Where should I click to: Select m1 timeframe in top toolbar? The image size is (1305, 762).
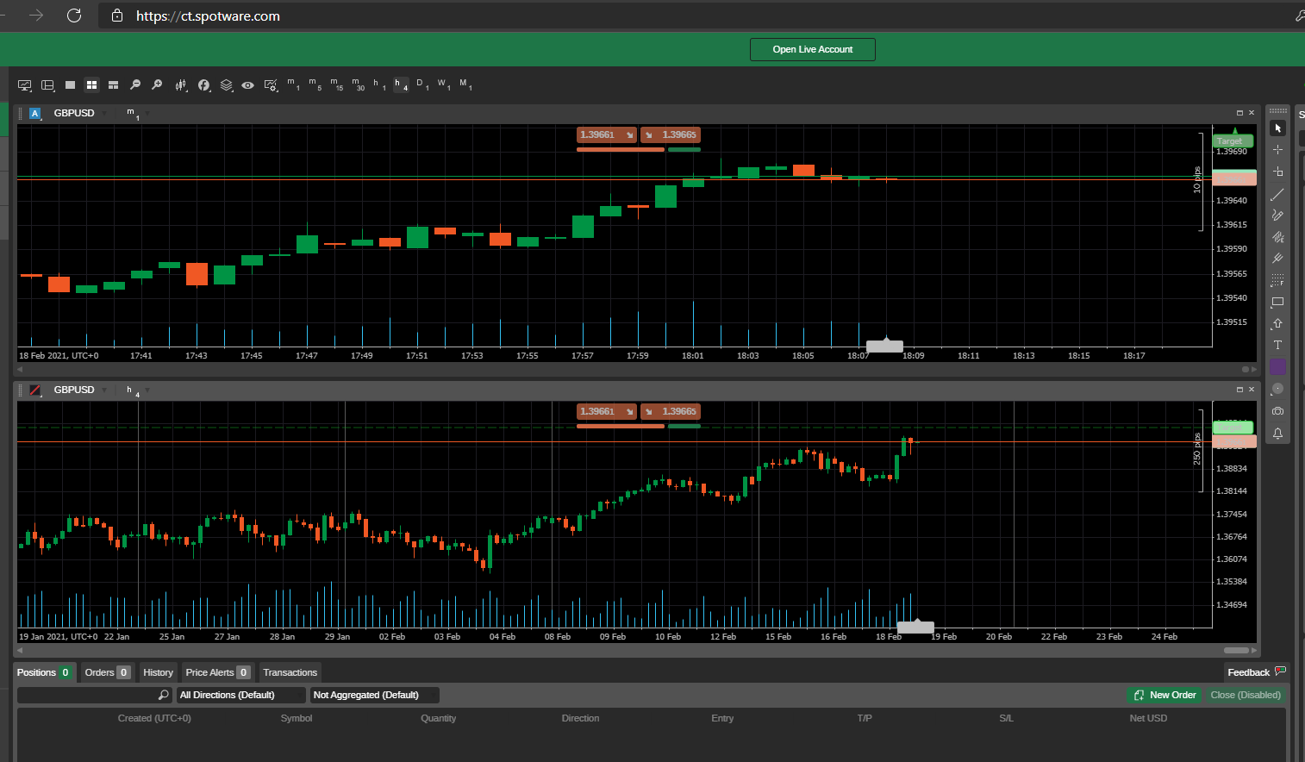pos(294,84)
